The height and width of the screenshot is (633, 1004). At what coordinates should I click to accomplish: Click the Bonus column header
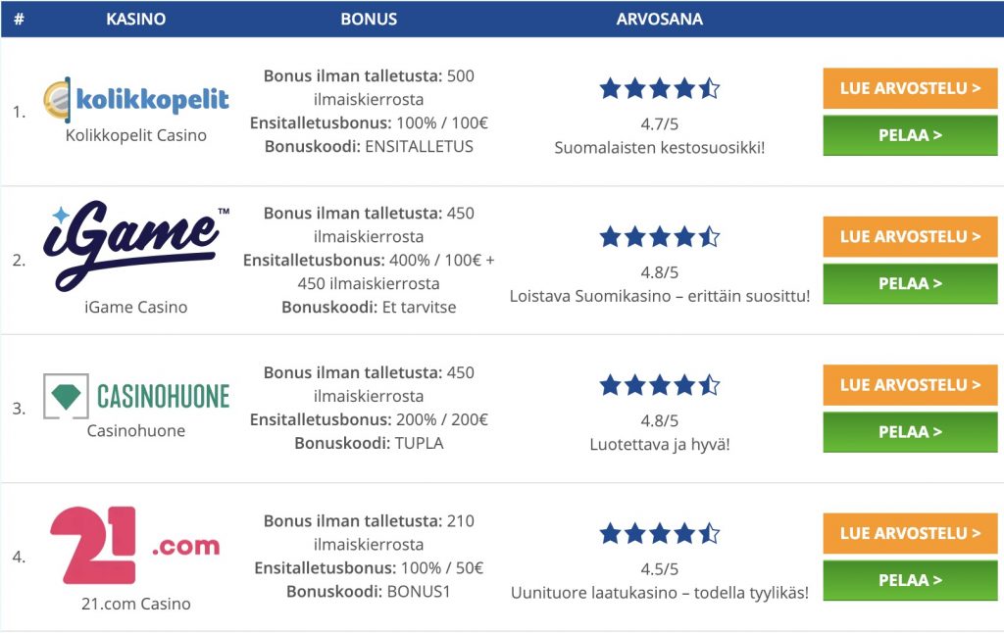click(x=369, y=19)
